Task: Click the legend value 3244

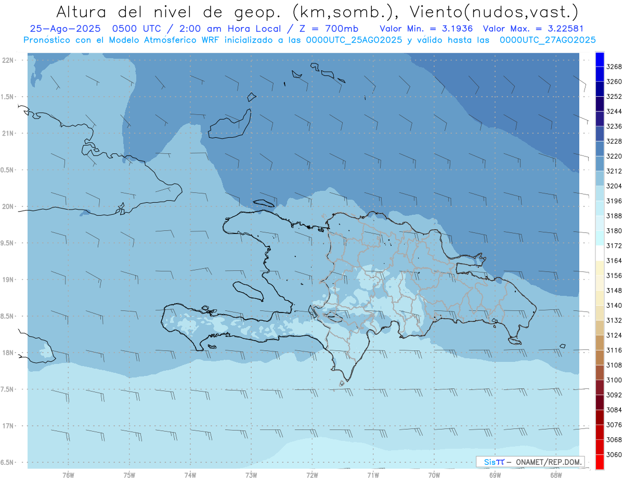Action: point(614,111)
